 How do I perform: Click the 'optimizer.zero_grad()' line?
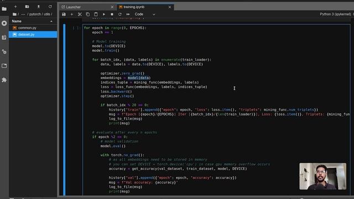click(122, 74)
